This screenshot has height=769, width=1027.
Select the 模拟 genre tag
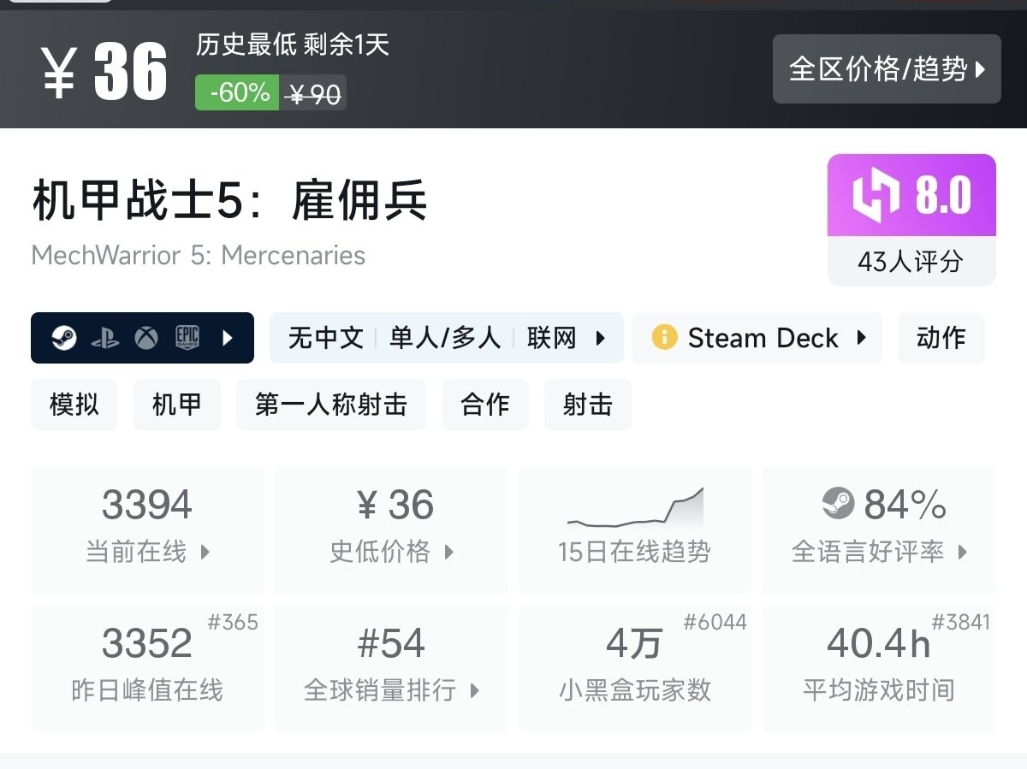(x=74, y=405)
